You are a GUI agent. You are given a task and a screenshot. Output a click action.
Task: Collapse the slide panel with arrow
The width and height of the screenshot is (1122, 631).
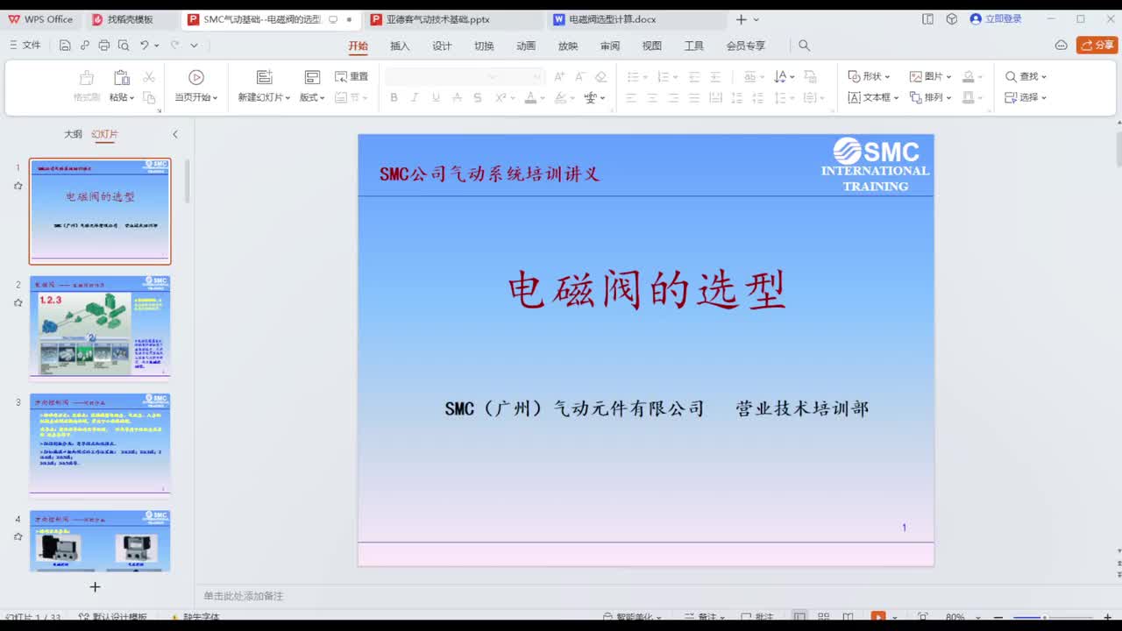click(174, 134)
